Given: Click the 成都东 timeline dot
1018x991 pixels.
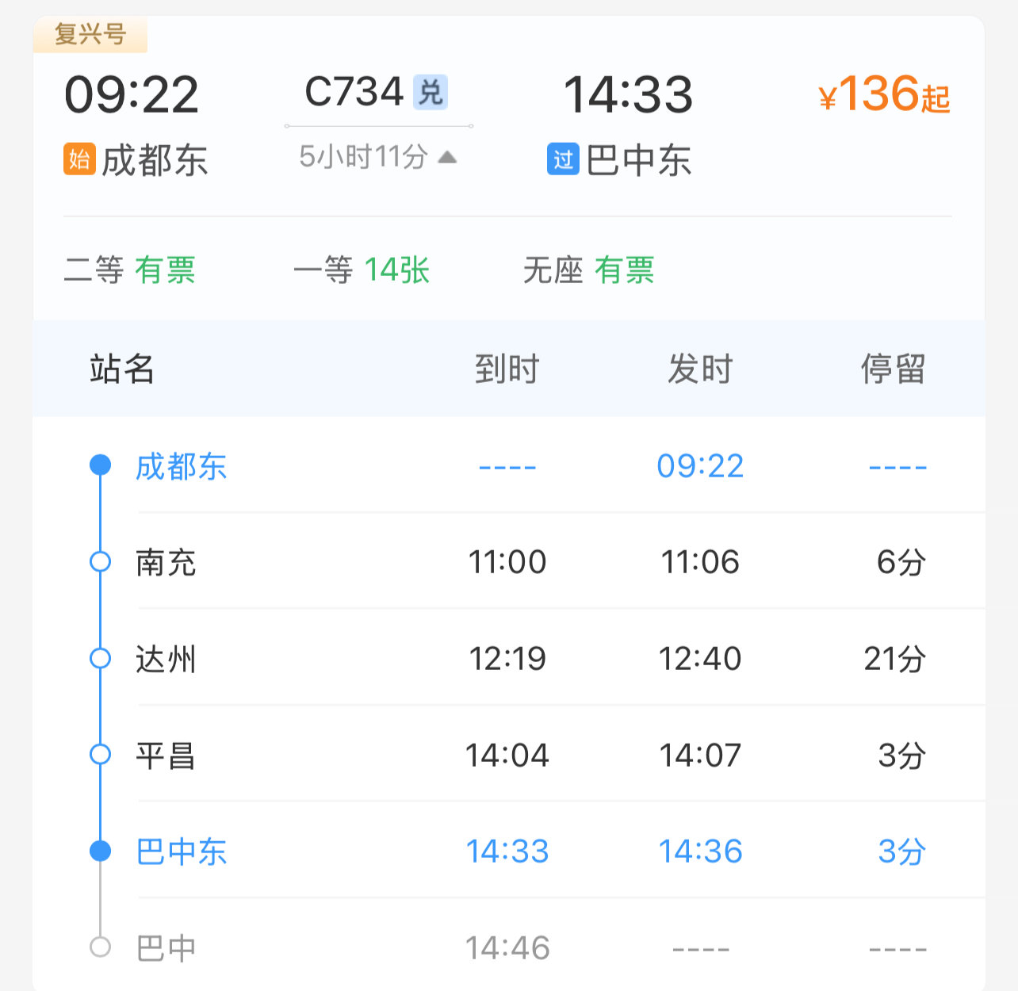Looking at the screenshot, I should (x=101, y=465).
